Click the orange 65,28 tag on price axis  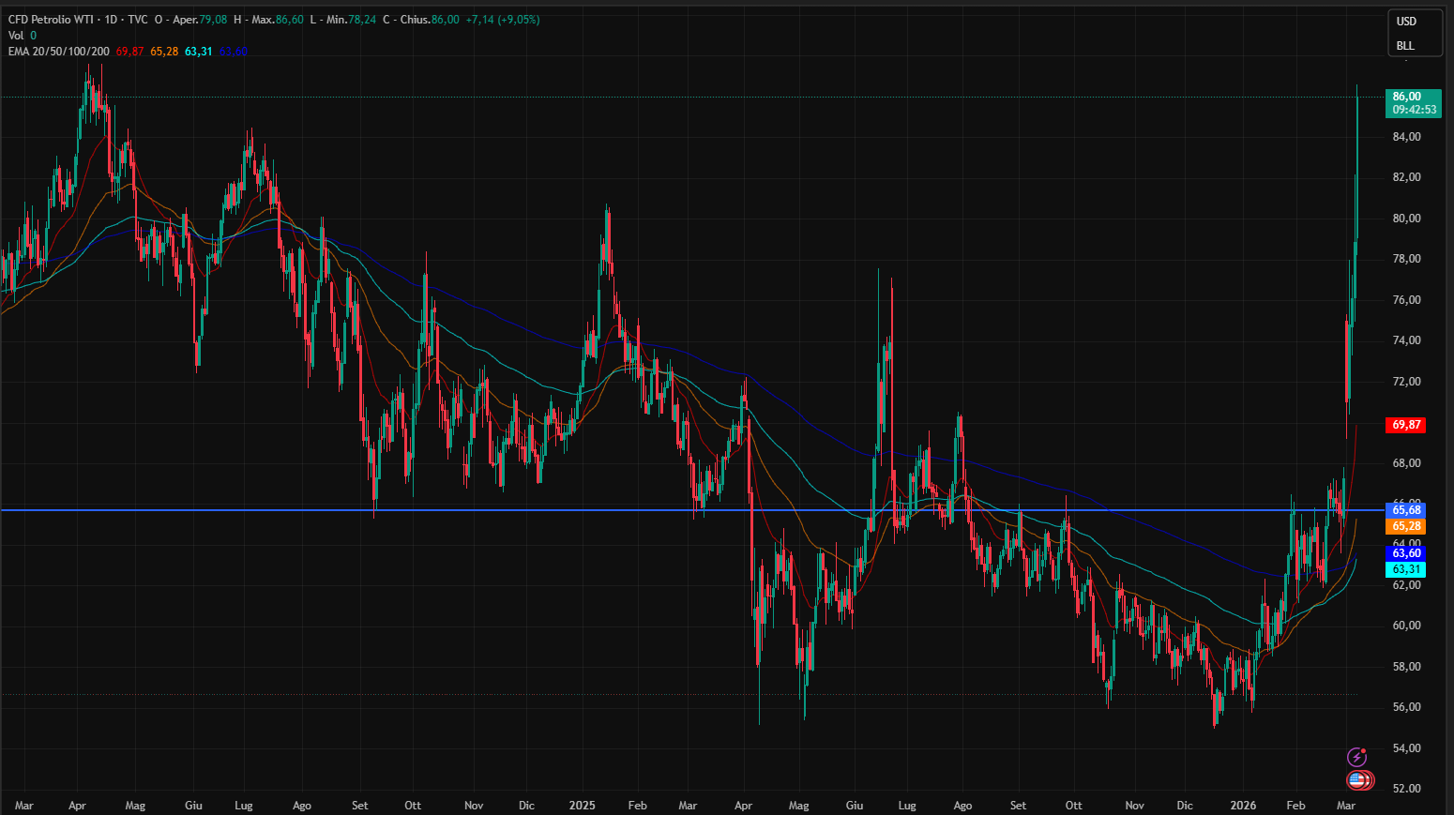(1405, 526)
